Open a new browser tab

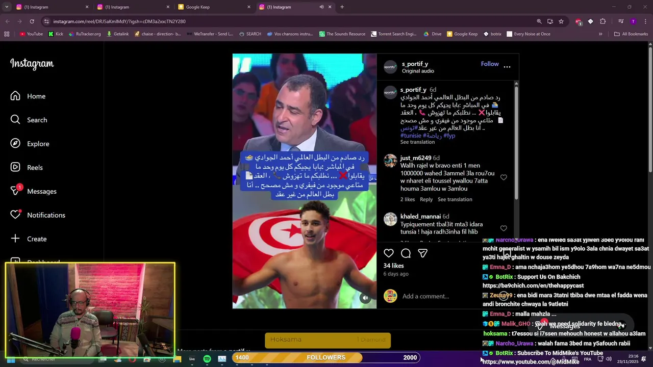pyautogui.click(x=342, y=7)
